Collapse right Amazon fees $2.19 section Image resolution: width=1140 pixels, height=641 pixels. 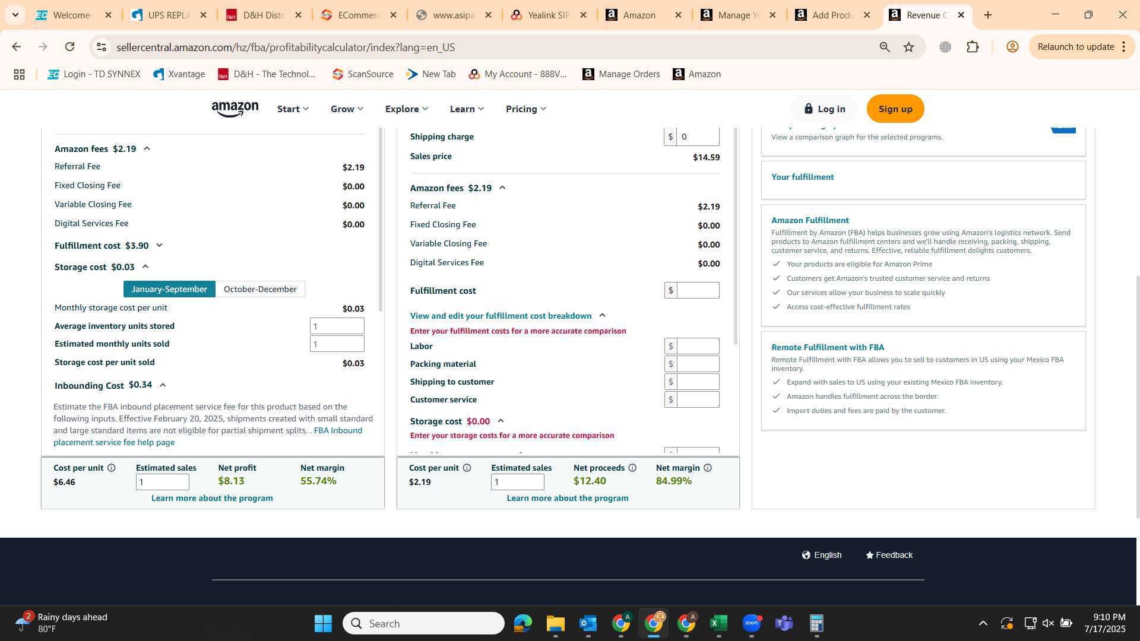click(502, 188)
